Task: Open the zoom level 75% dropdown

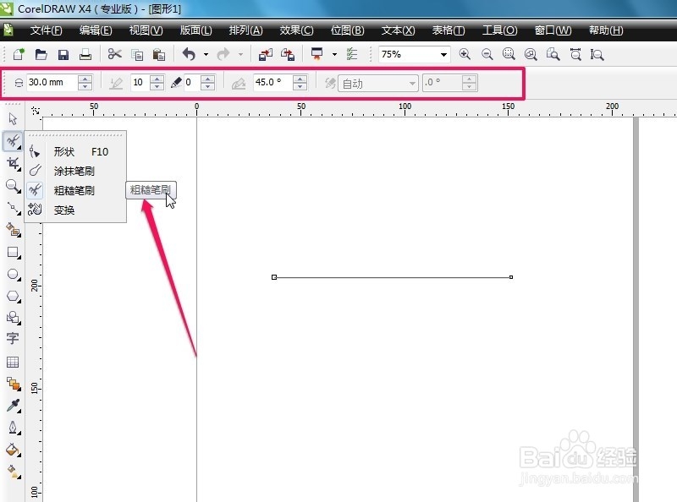Action: pyautogui.click(x=443, y=54)
